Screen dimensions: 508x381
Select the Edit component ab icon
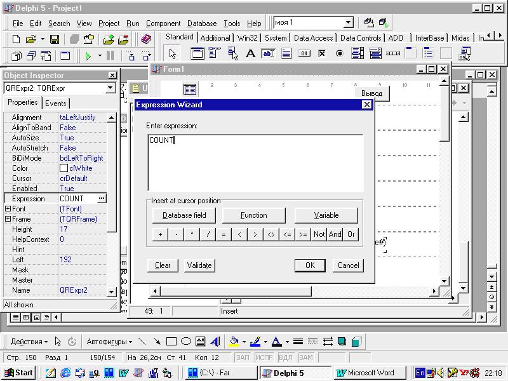[x=268, y=53]
